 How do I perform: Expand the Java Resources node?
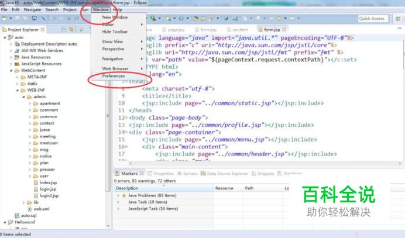tap(11, 57)
